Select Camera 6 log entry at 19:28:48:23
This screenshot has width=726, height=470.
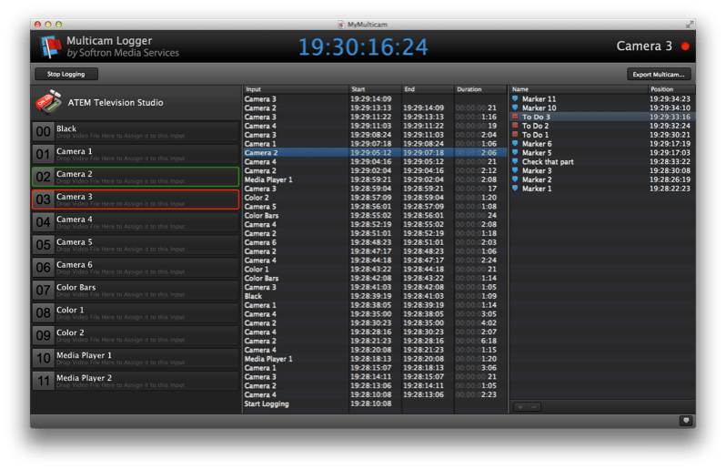[x=375, y=242]
